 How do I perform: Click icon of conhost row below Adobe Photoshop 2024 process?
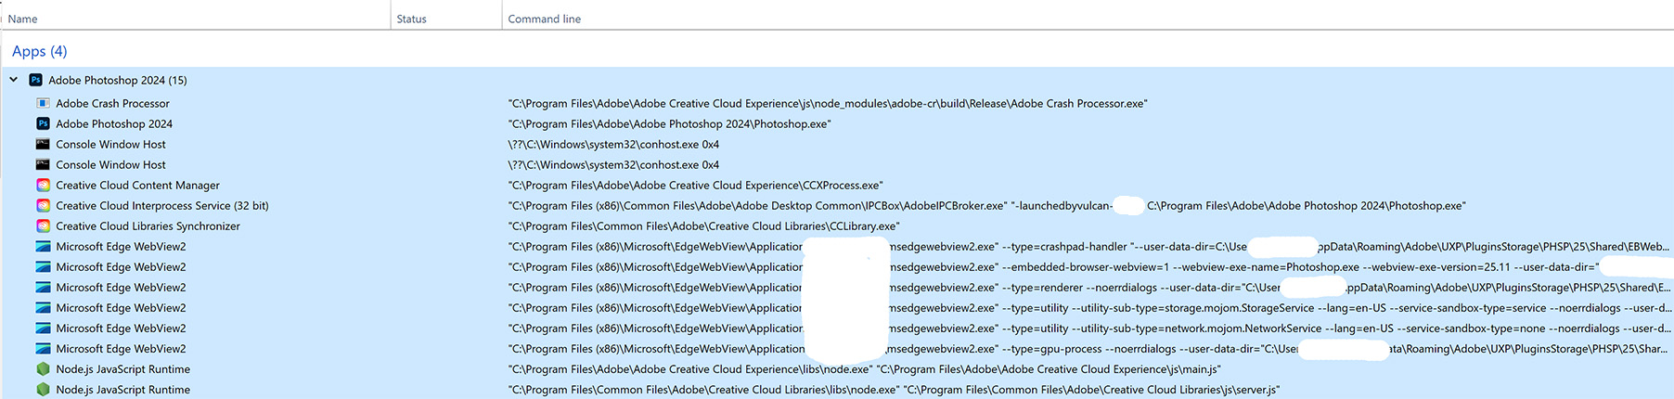43,144
